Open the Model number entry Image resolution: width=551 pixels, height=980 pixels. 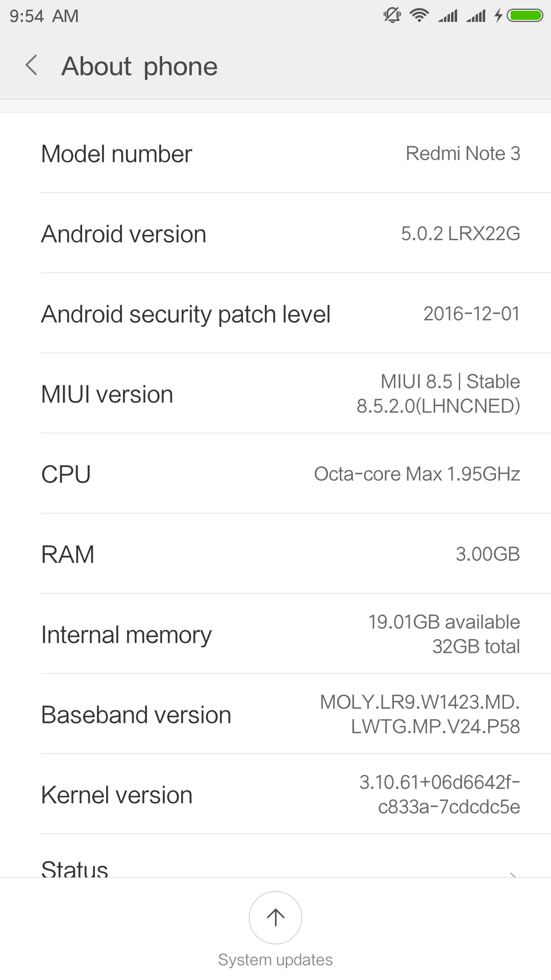(275, 153)
